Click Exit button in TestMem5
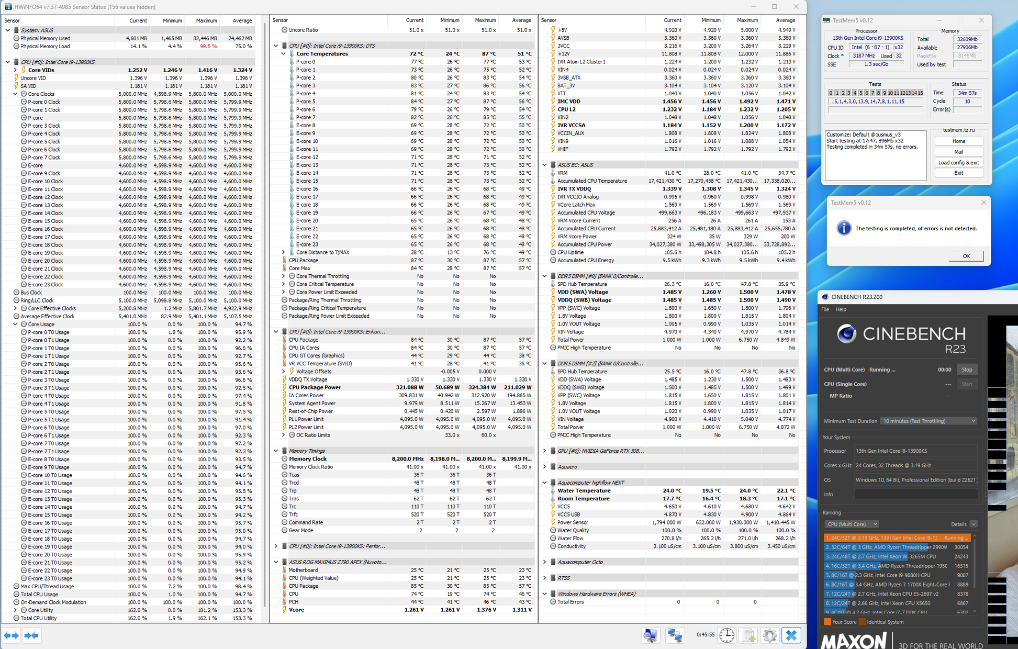1018x649 pixels. 958,173
